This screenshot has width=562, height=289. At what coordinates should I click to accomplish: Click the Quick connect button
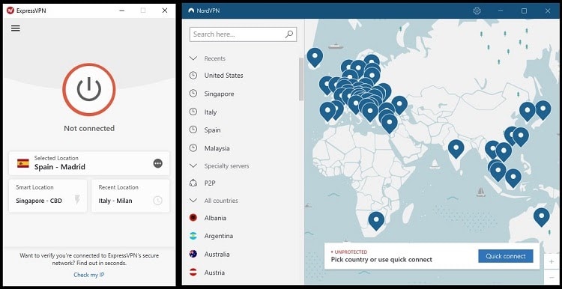(506, 256)
